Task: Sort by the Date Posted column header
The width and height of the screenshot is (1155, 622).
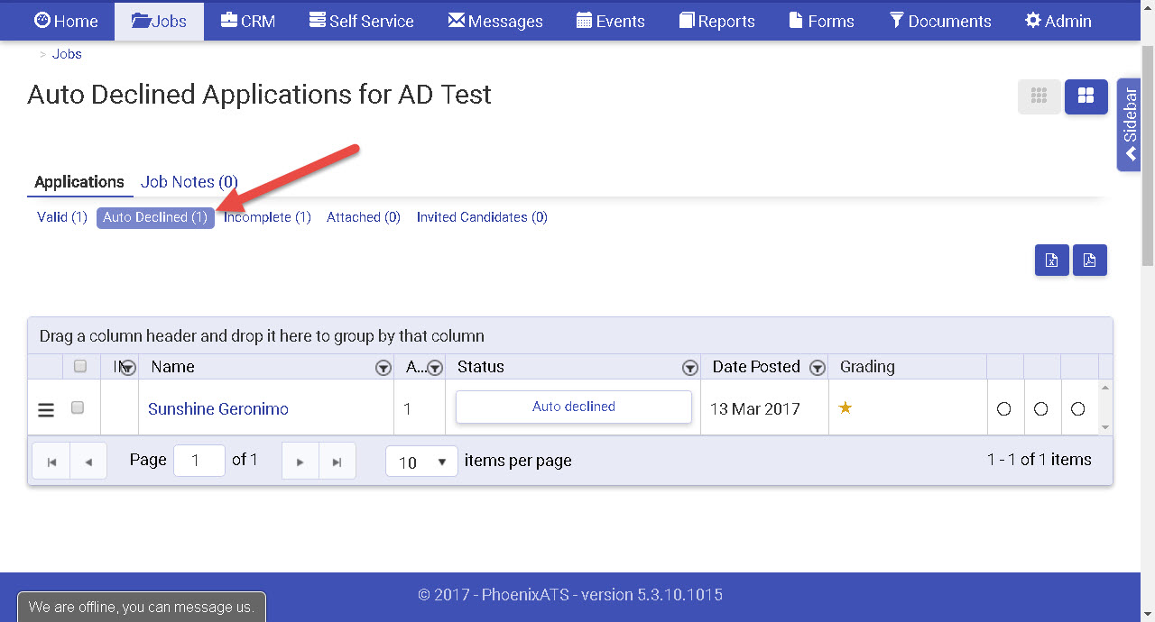Action: coord(756,367)
